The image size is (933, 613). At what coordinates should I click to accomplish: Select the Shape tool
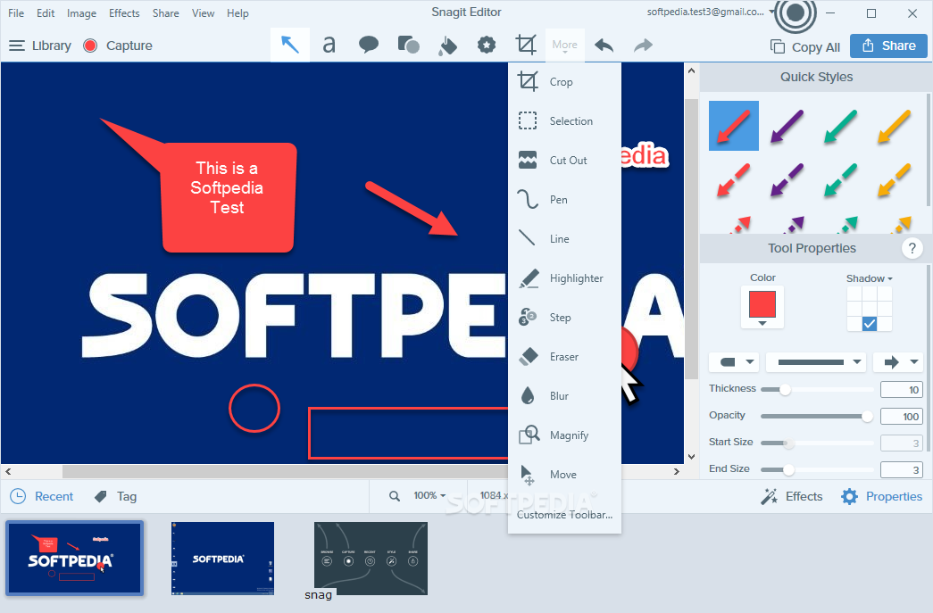[408, 45]
